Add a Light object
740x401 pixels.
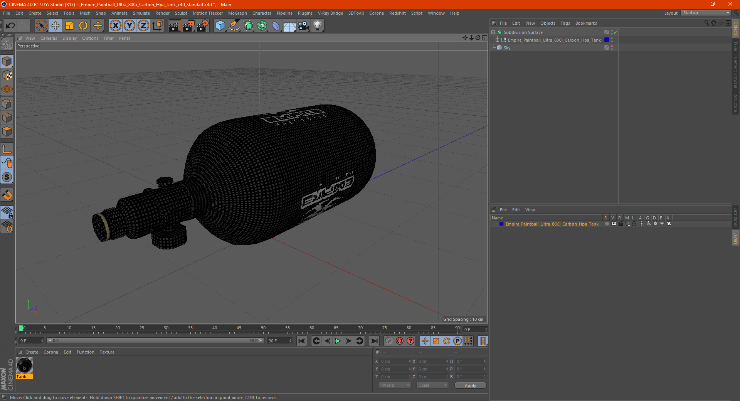317,26
